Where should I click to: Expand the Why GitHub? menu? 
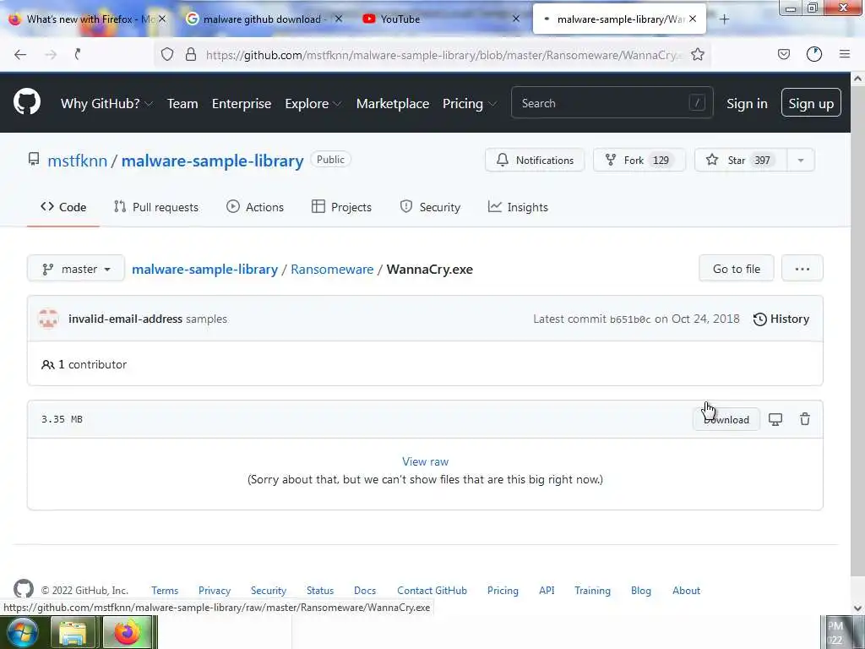coord(106,103)
